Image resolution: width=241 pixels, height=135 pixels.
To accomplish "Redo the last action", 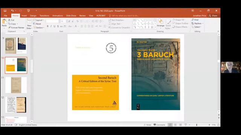I will [x=20, y=10].
